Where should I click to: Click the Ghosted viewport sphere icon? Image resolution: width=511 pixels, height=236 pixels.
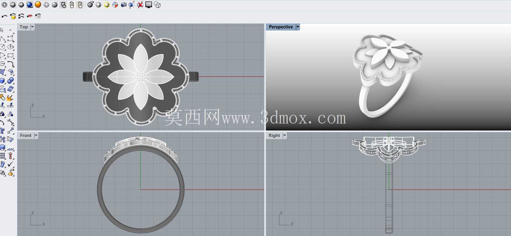coord(46,5)
